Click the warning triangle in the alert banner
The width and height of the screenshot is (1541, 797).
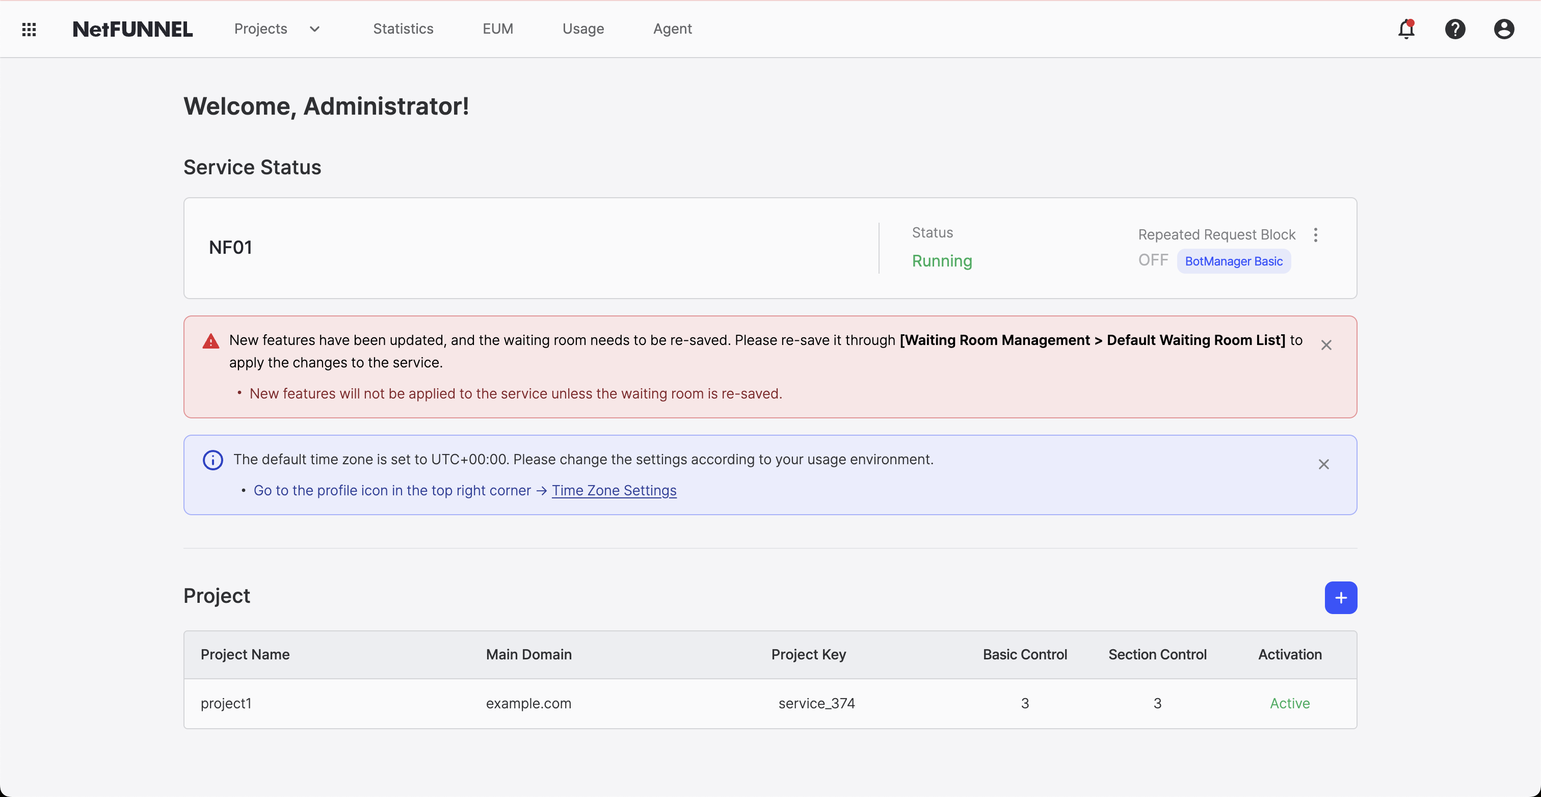210,340
